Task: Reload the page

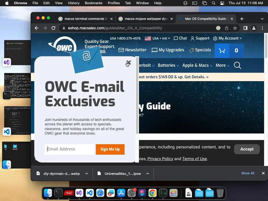Action: tap(53, 28)
